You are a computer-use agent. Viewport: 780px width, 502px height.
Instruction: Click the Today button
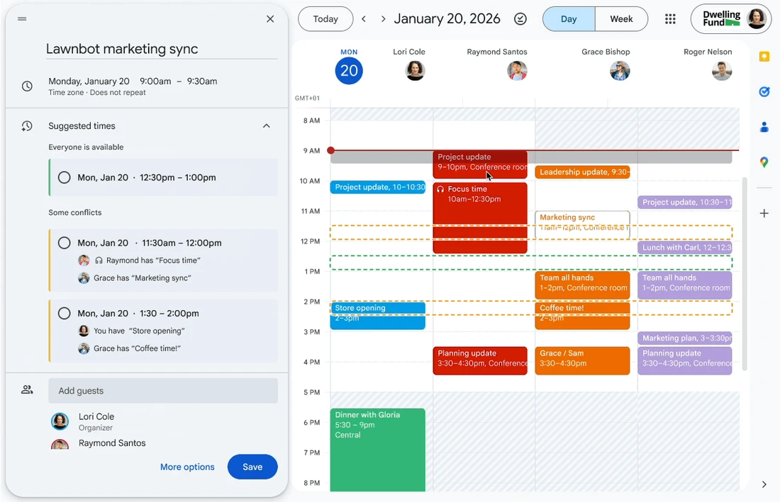[325, 19]
